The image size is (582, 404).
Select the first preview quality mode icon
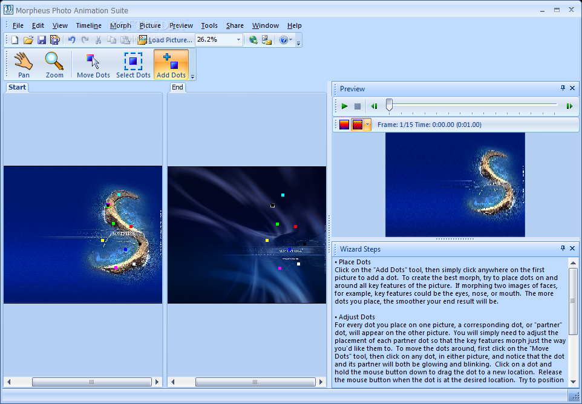[344, 125]
